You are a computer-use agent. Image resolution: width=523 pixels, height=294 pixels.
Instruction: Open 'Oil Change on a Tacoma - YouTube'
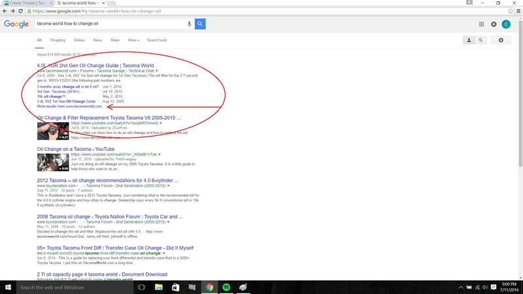(76, 150)
